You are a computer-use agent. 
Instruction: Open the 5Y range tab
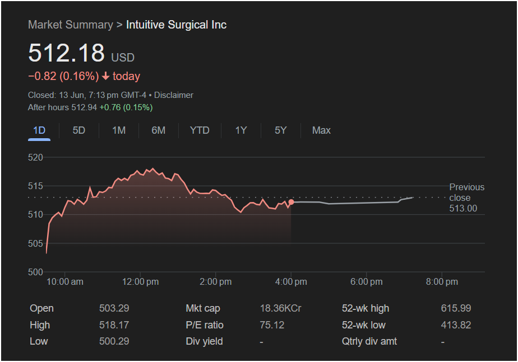click(281, 130)
